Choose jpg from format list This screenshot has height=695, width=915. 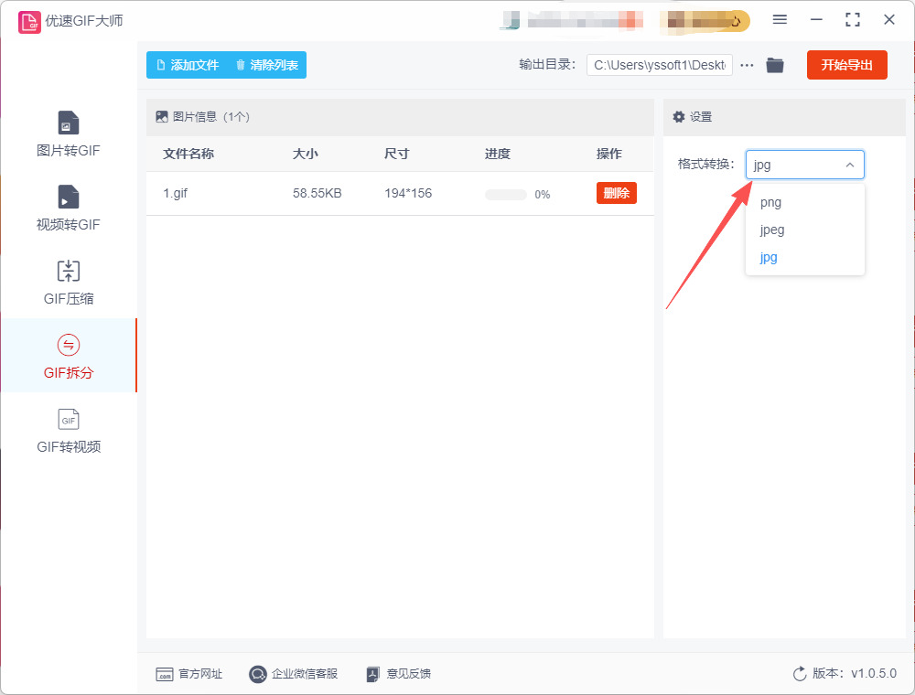pos(804,257)
